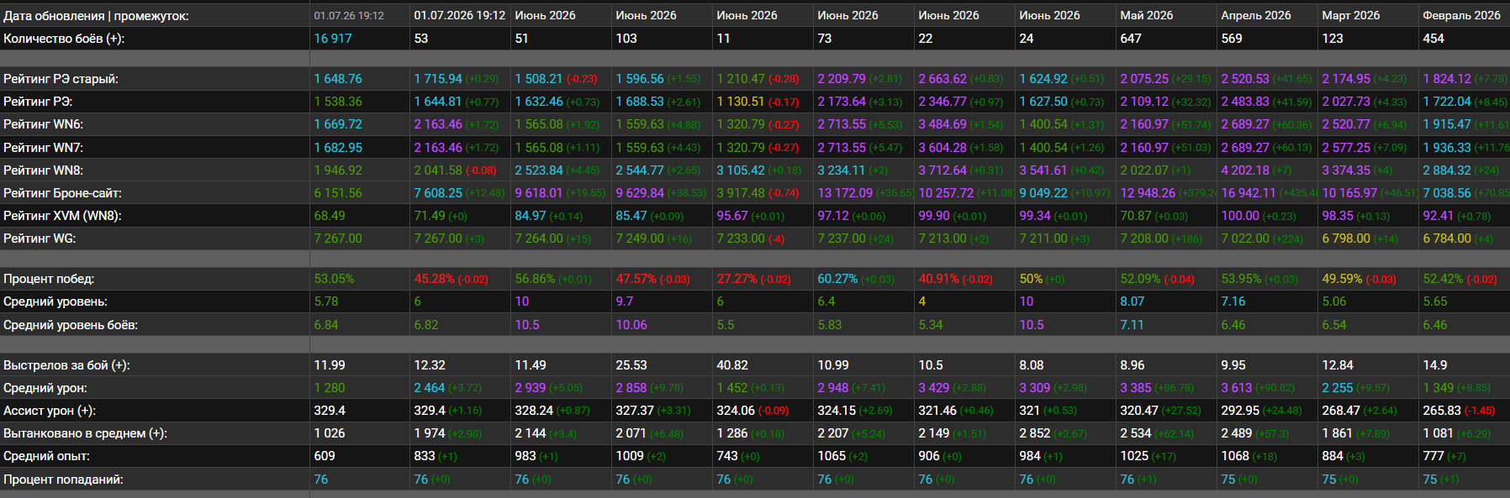Select the 'Апрель 2026' column header
The width and height of the screenshot is (1510, 498).
pyautogui.click(x=1255, y=15)
